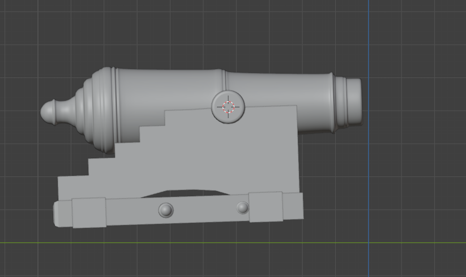The image size is (466, 277).
Task: Click the right round bolt on the axle
Action: pos(242,207)
